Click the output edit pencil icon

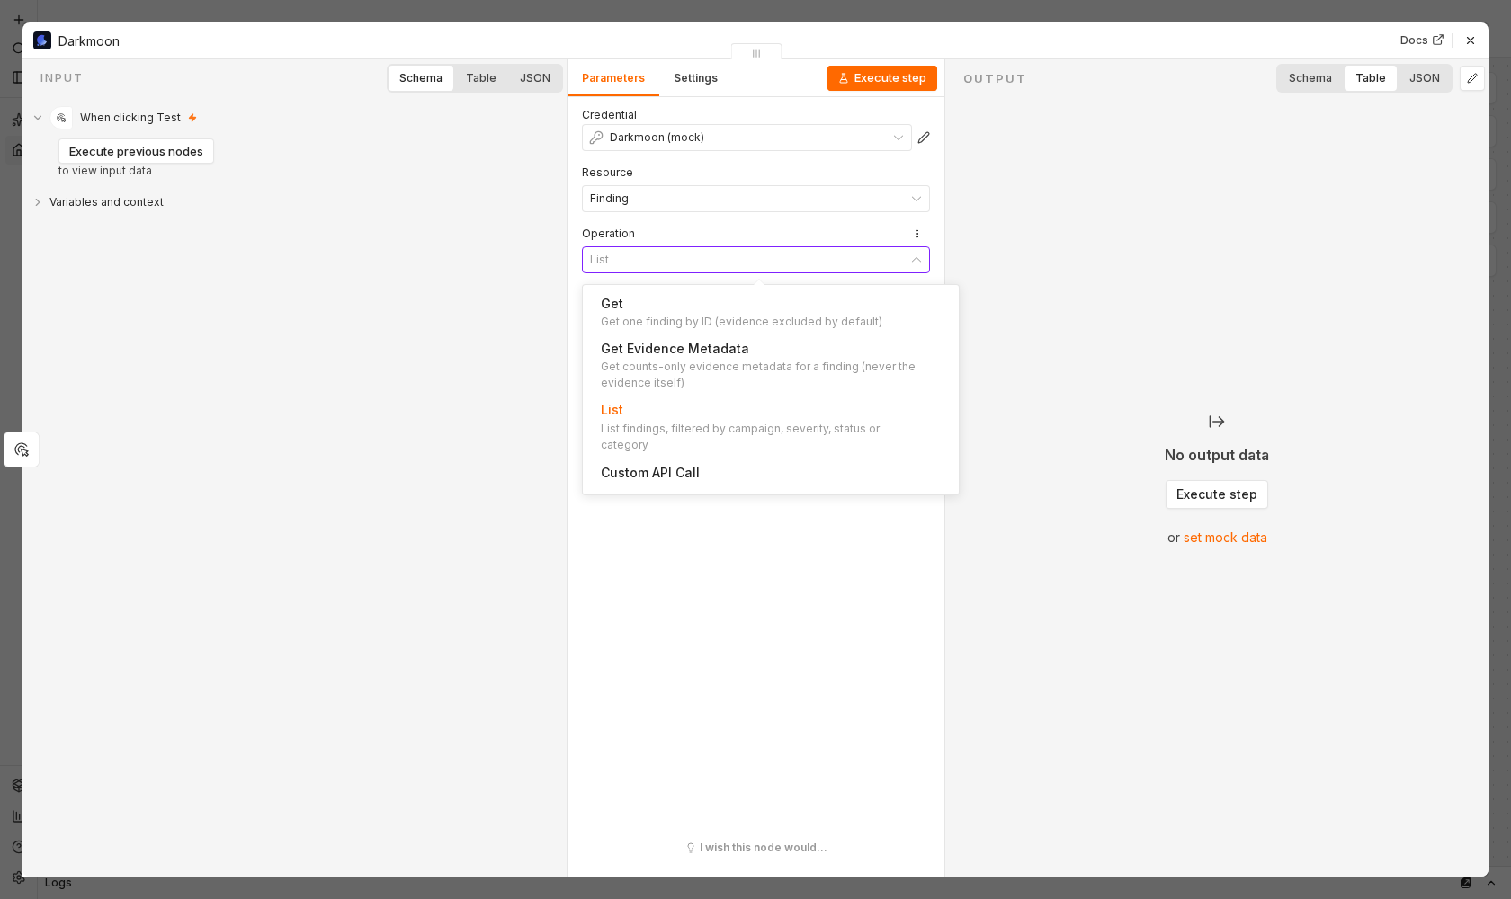point(1472,78)
